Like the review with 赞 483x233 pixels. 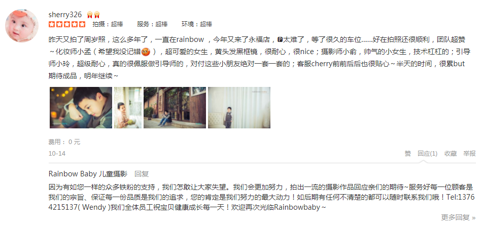click(x=407, y=154)
